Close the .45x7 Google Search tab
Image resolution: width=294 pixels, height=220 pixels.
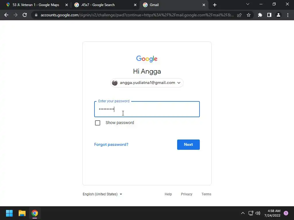point(135,5)
